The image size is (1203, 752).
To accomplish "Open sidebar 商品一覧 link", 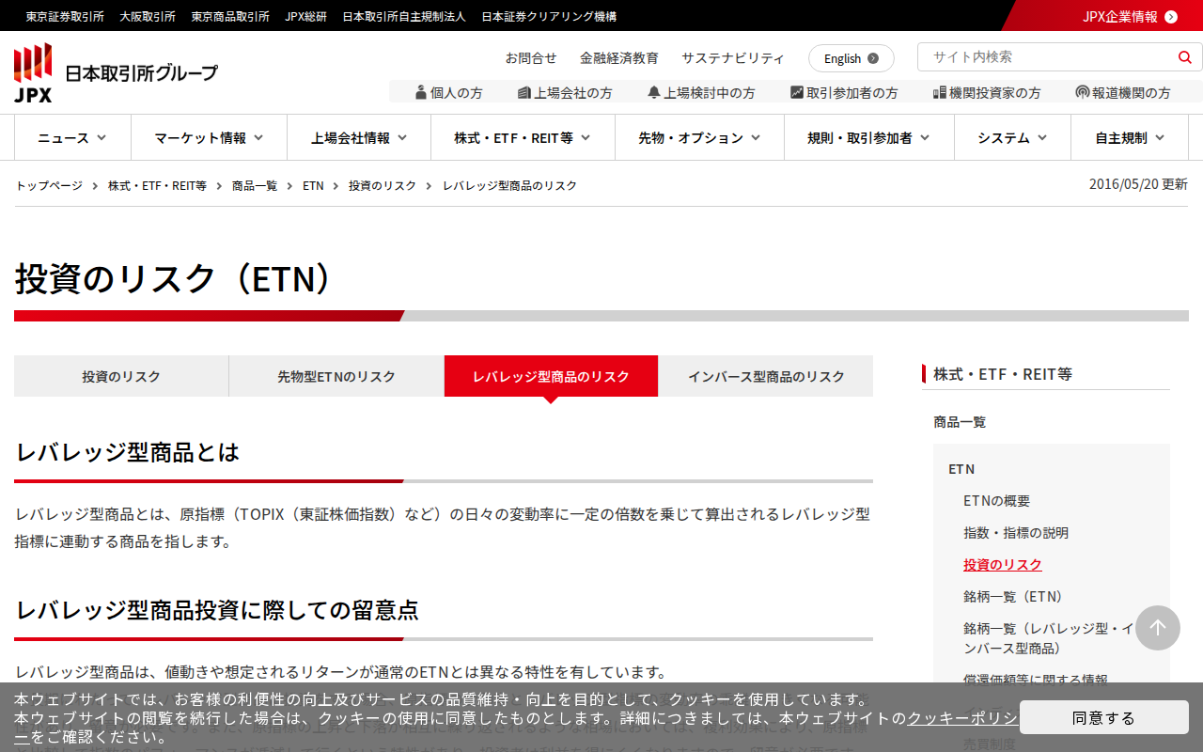I will [x=960, y=422].
